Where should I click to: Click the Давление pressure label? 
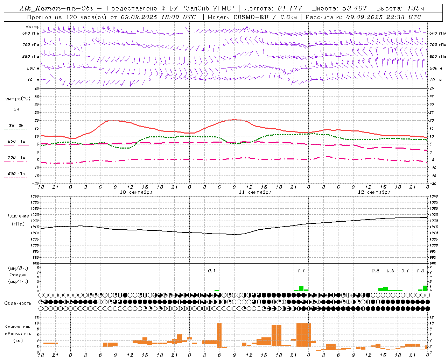click(x=18, y=216)
